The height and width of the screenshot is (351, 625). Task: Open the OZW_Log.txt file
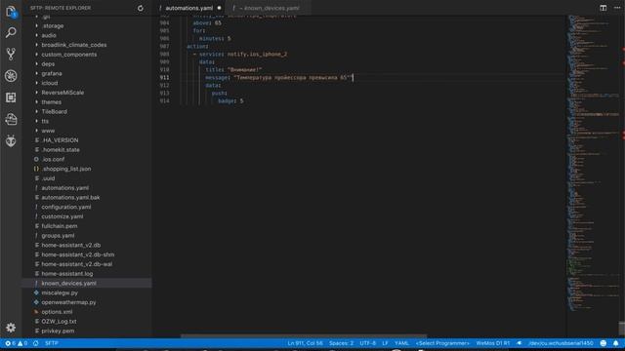(x=59, y=322)
